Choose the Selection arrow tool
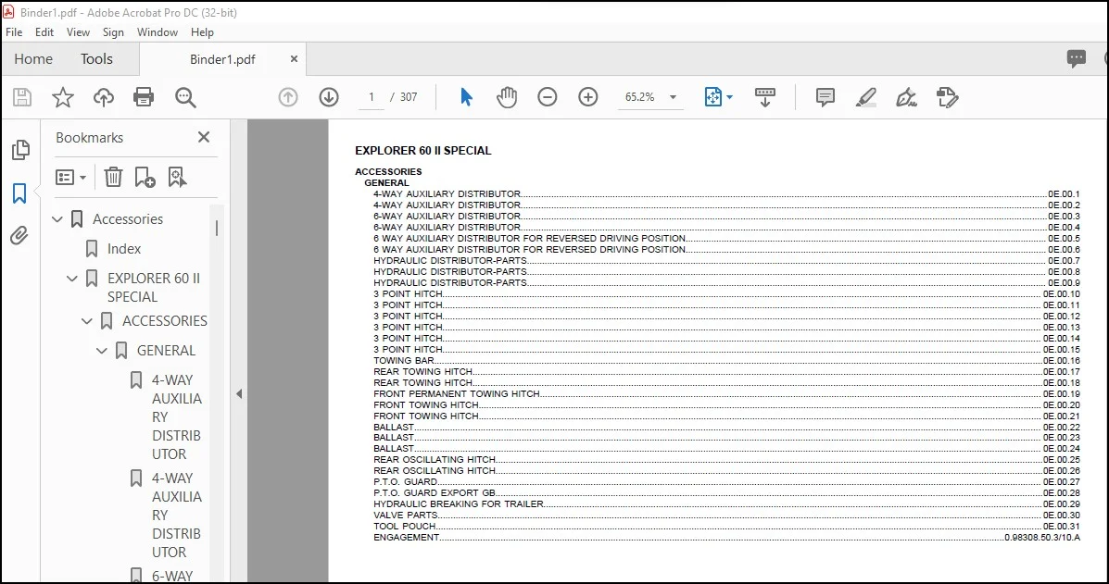 pyautogui.click(x=466, y=97)
